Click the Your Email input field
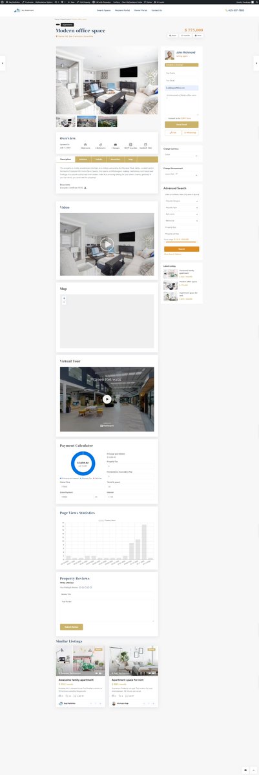The height and width of the screenshot is (775, 259). pos(181,80)
